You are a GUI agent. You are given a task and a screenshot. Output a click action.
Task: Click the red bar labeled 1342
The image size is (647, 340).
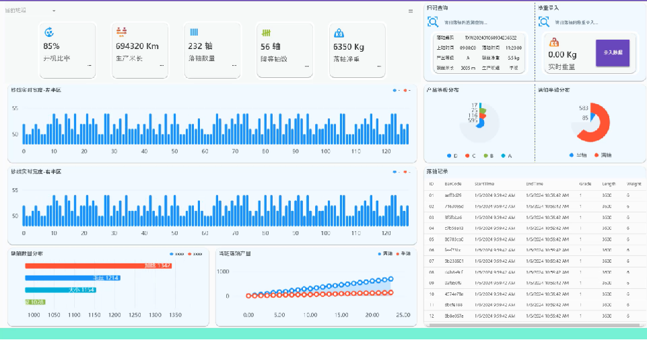pos(98,266)
